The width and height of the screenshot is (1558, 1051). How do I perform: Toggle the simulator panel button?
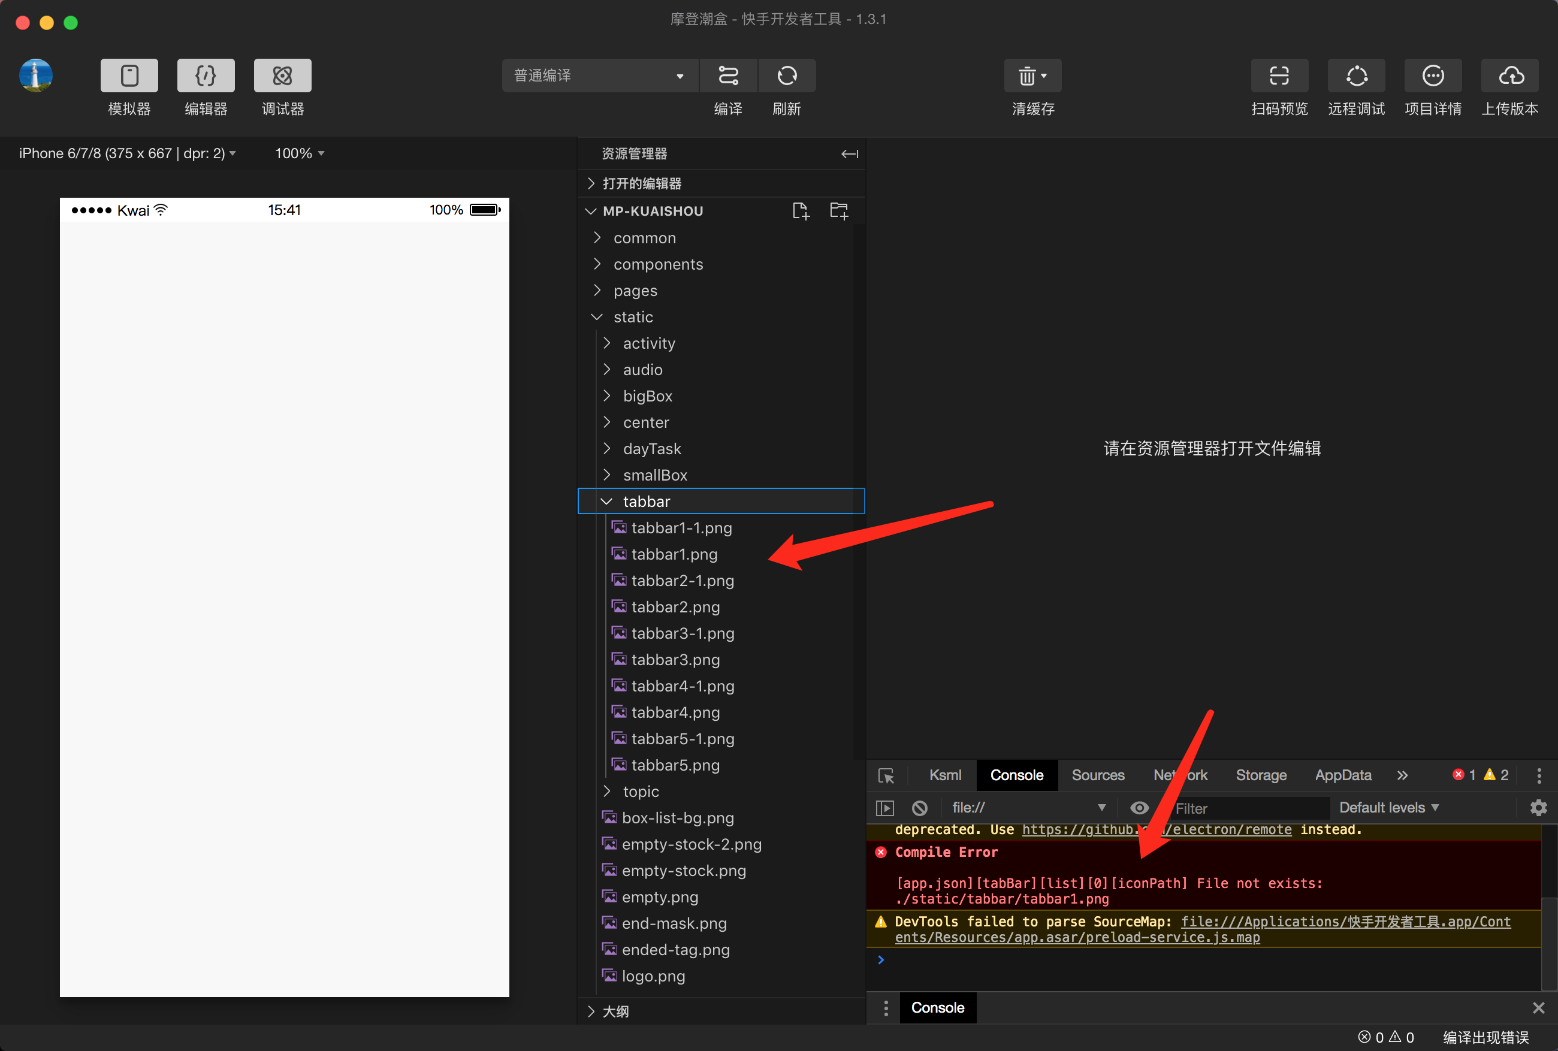click(x=129, y=75)
